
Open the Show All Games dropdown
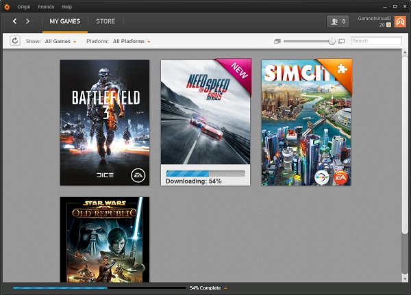tap(60, 41)
